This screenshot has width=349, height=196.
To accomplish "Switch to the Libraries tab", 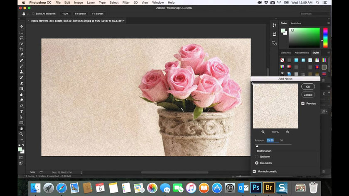I will click(285, 53).
